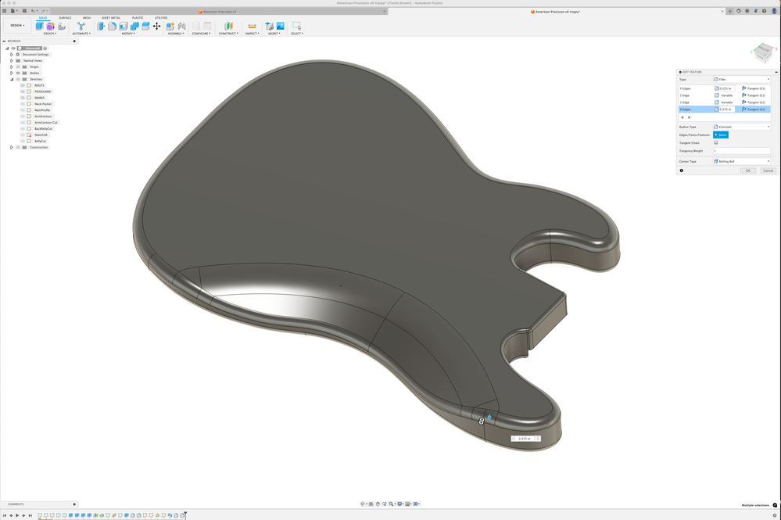Switch to the UTILITIES tab
This screenshot has height=520, width=781.
161,17
